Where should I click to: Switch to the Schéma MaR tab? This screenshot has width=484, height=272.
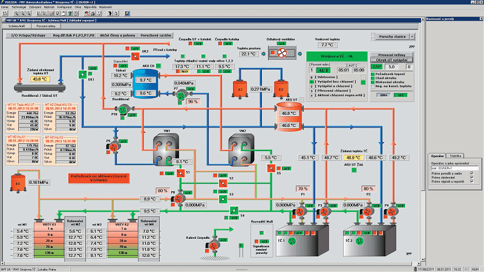tap(17, 26)
